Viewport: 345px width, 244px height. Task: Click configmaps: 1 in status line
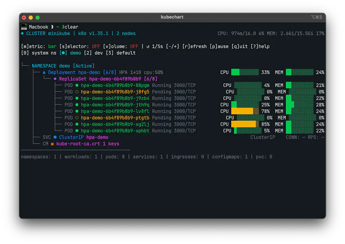(x=230, y=156)
